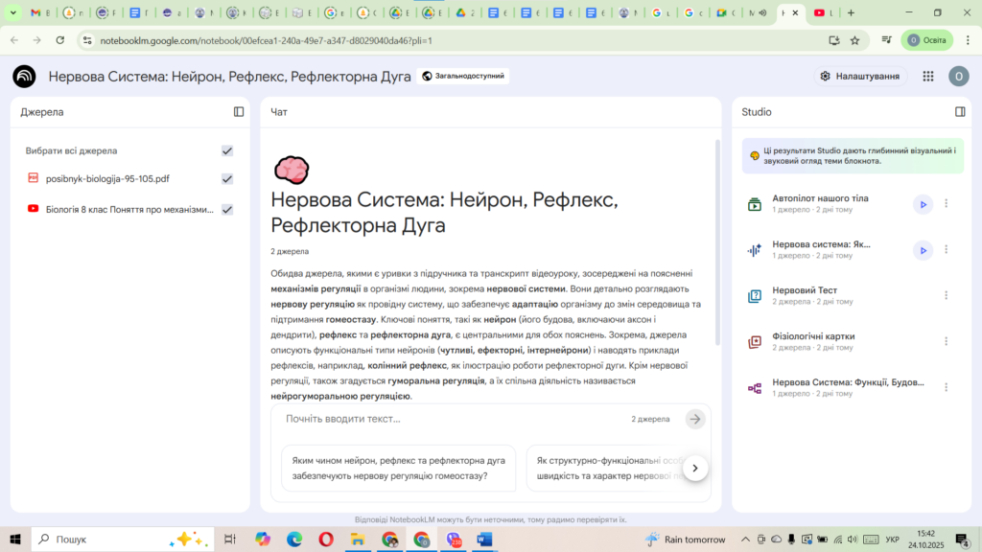Open more options for Нервовий Тест
982x552 pixels.
tap(947, 295)
